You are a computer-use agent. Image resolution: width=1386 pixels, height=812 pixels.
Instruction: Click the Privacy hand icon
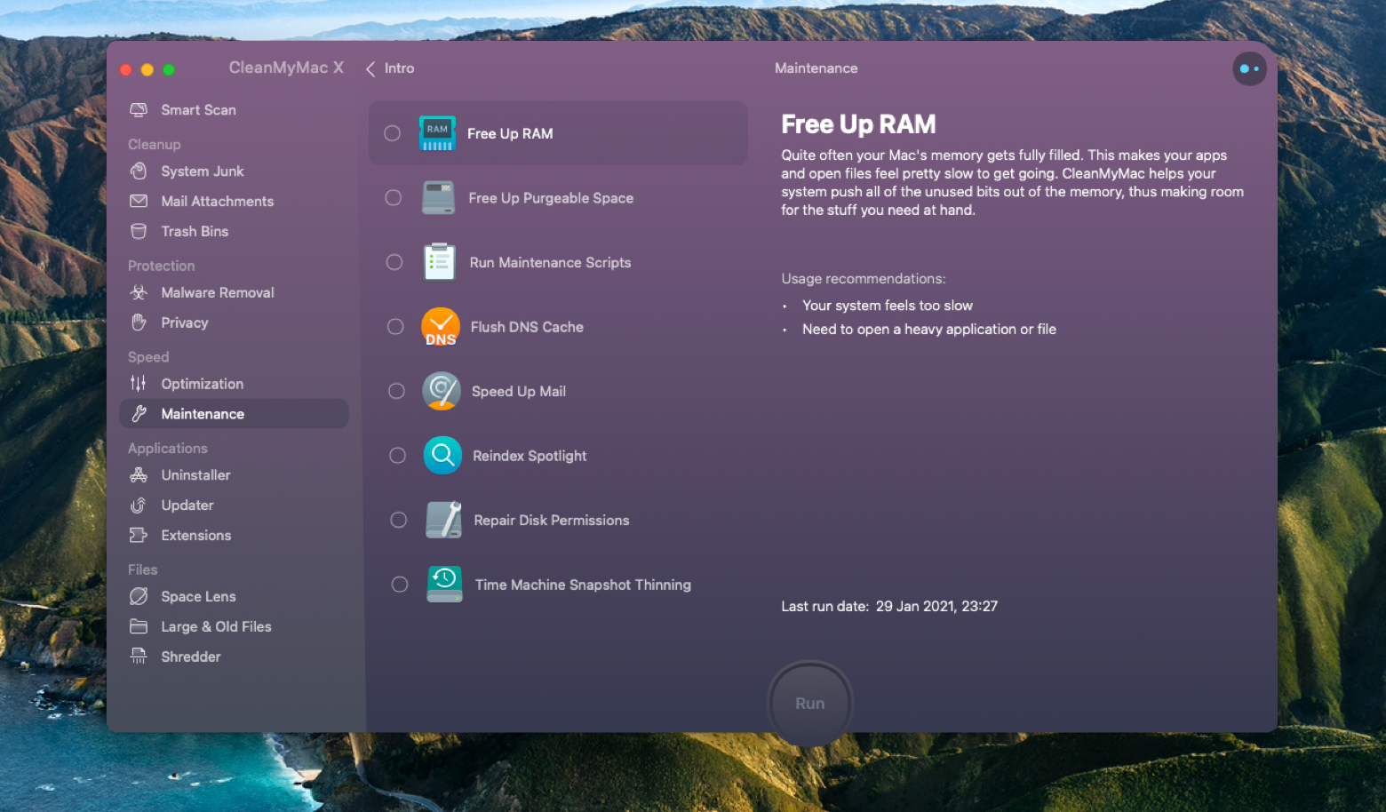click(139, 322)
